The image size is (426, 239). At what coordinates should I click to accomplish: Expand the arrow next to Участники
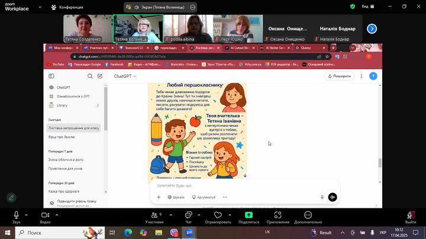click(x=171, y=215)
